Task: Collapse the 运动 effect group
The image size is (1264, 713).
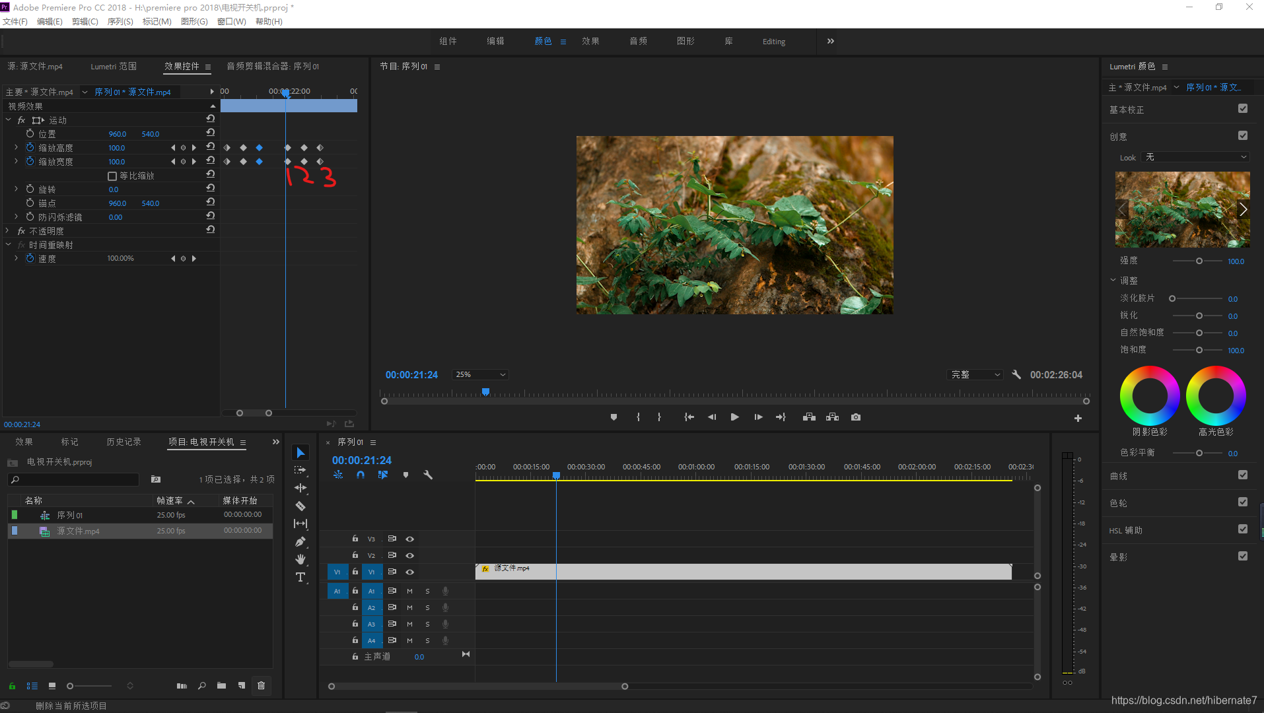Action: [9, 120]
